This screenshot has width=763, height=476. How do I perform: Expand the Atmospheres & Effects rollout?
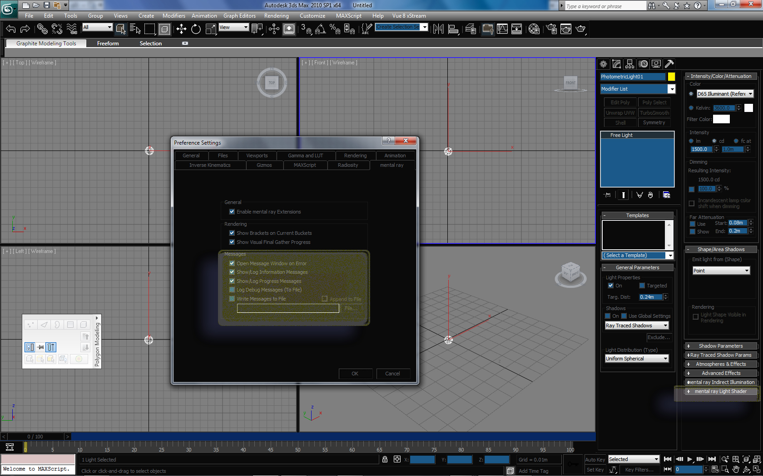721,364
